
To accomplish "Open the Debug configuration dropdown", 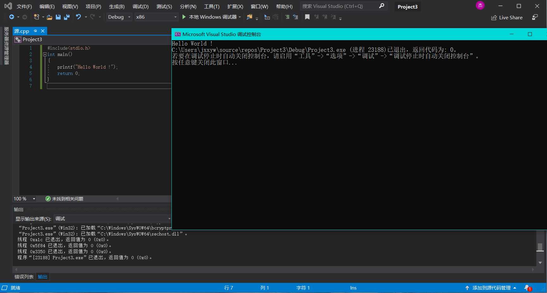I will tap(119, 17).
